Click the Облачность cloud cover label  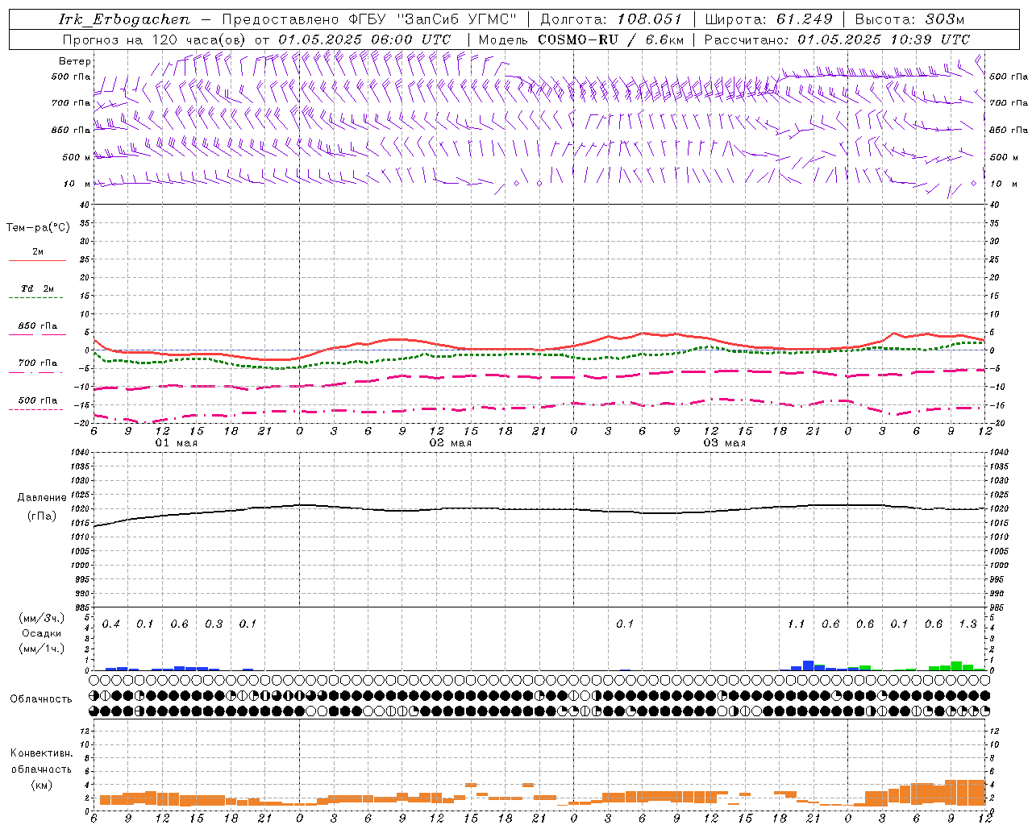pos(41,699)
